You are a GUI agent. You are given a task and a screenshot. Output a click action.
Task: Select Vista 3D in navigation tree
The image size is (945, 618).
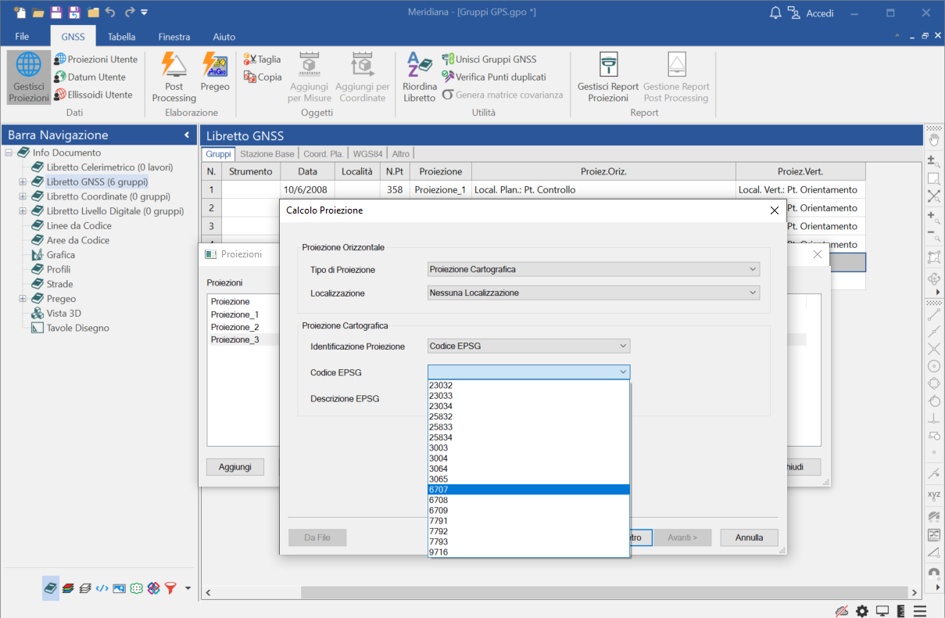tap(63, 313)
